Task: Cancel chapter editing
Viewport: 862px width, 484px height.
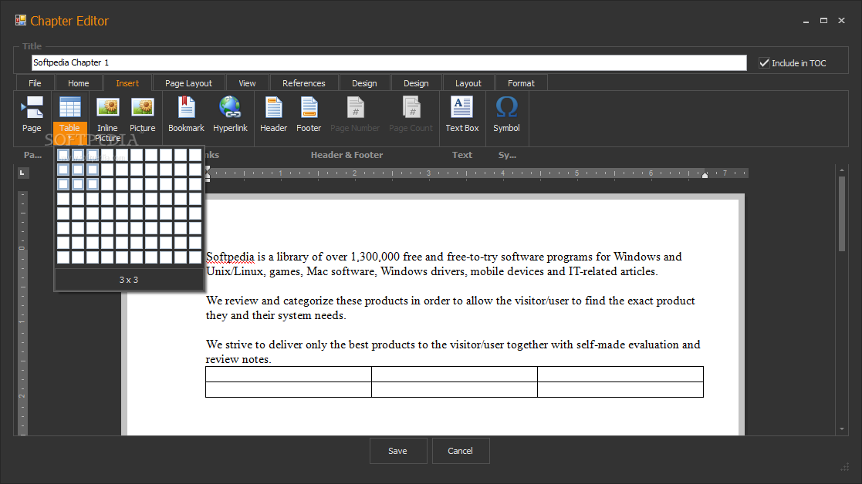Action: pyautogui.click(x=460, y=451)
